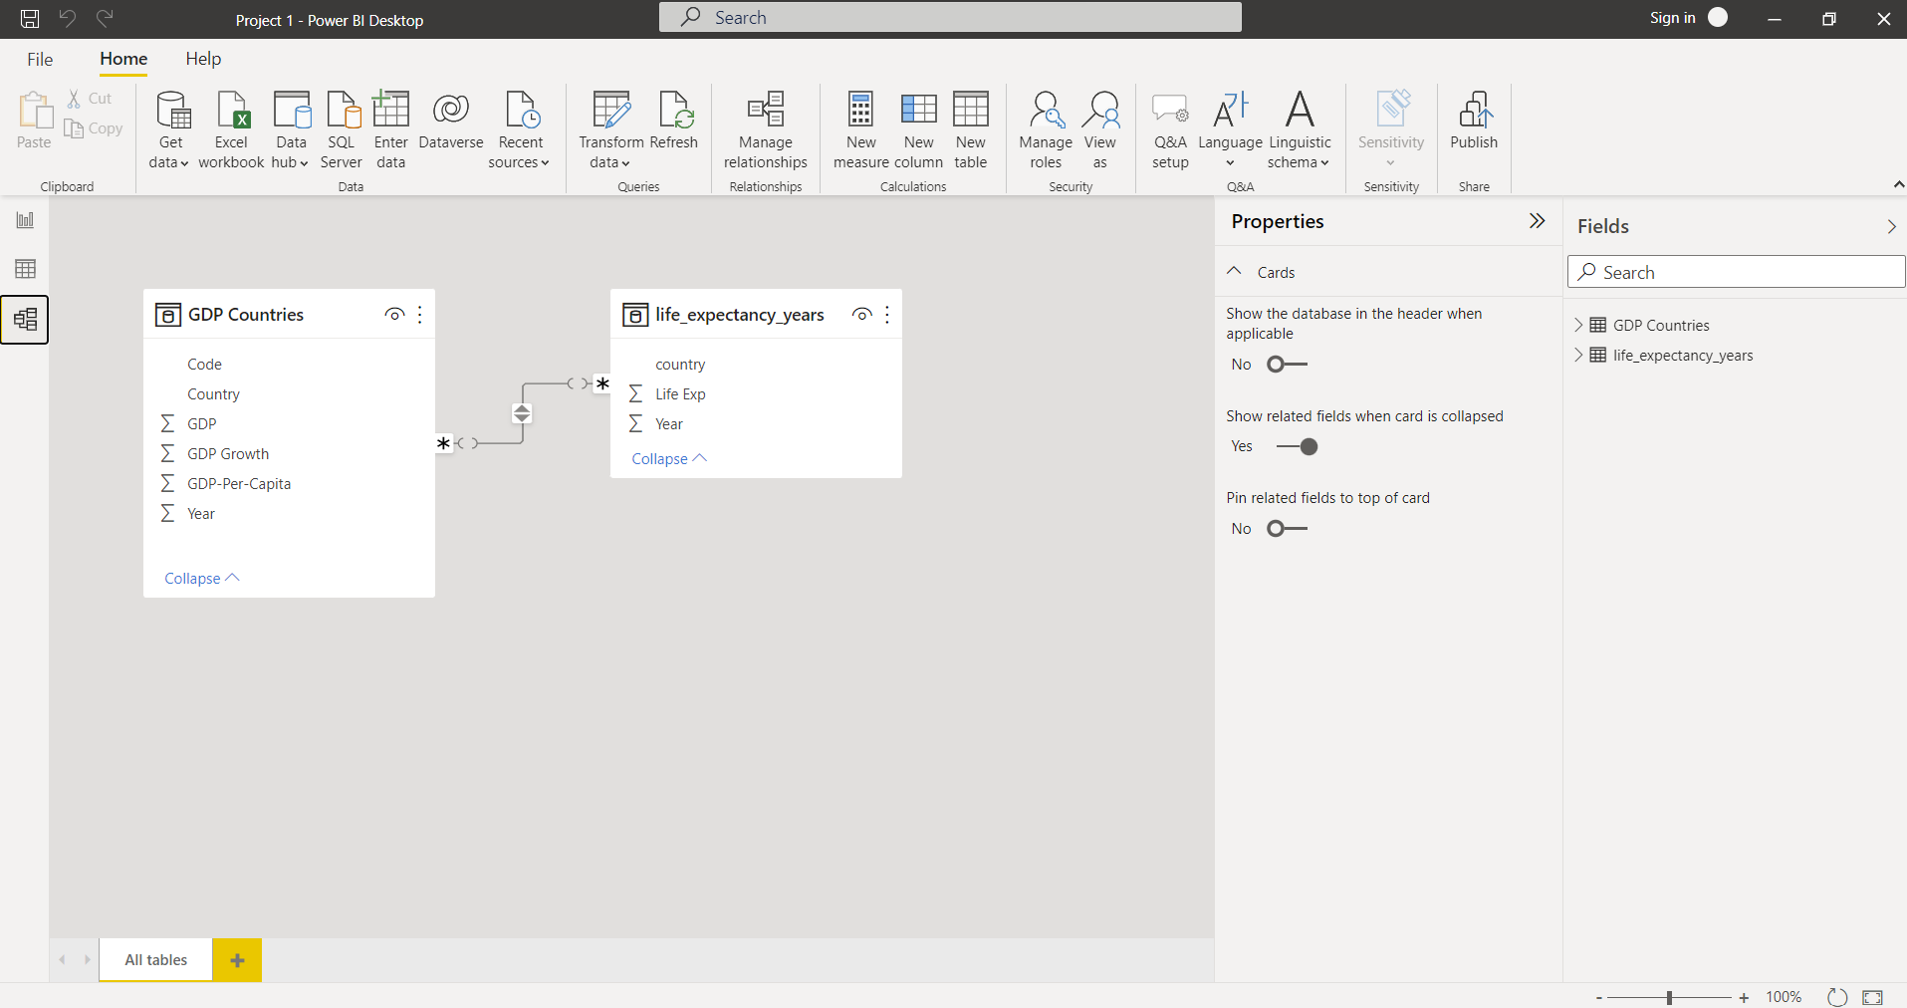Screen dimensions: 1907x1008
Task: Collapse the life_expectancy_years table card
Action: 669,459
